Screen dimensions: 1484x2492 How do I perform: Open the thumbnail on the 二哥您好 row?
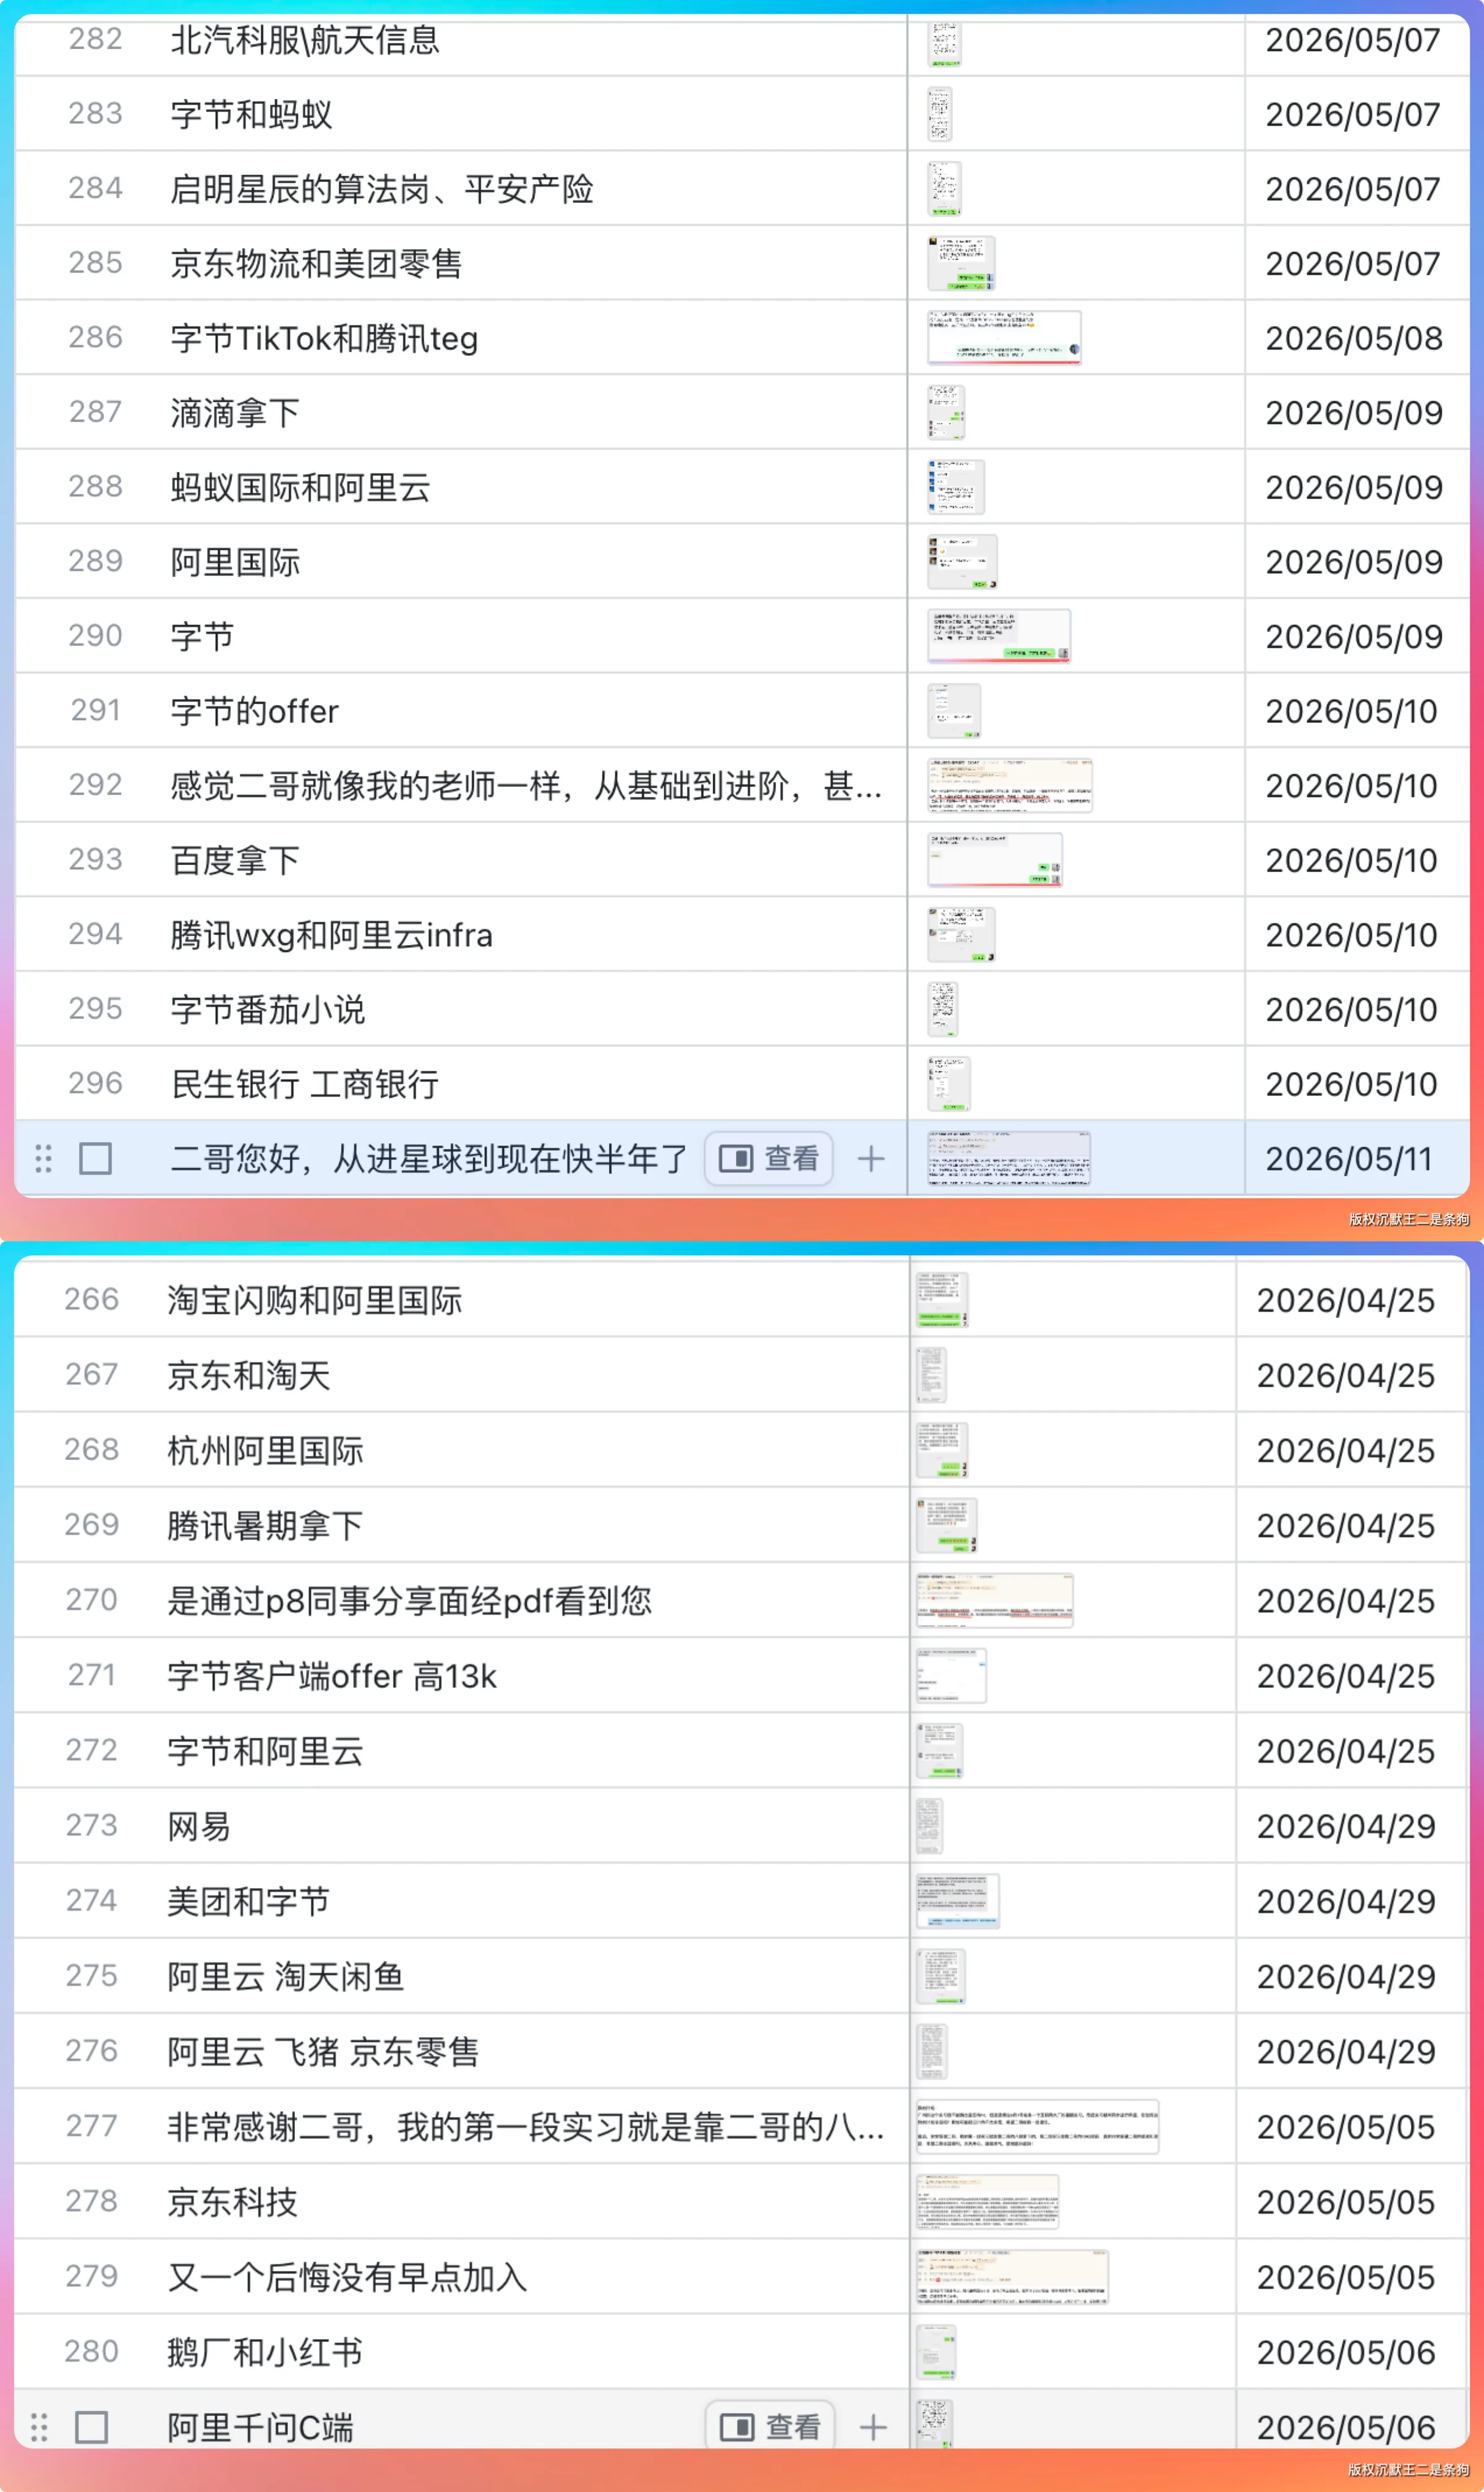(1009, 1159)
